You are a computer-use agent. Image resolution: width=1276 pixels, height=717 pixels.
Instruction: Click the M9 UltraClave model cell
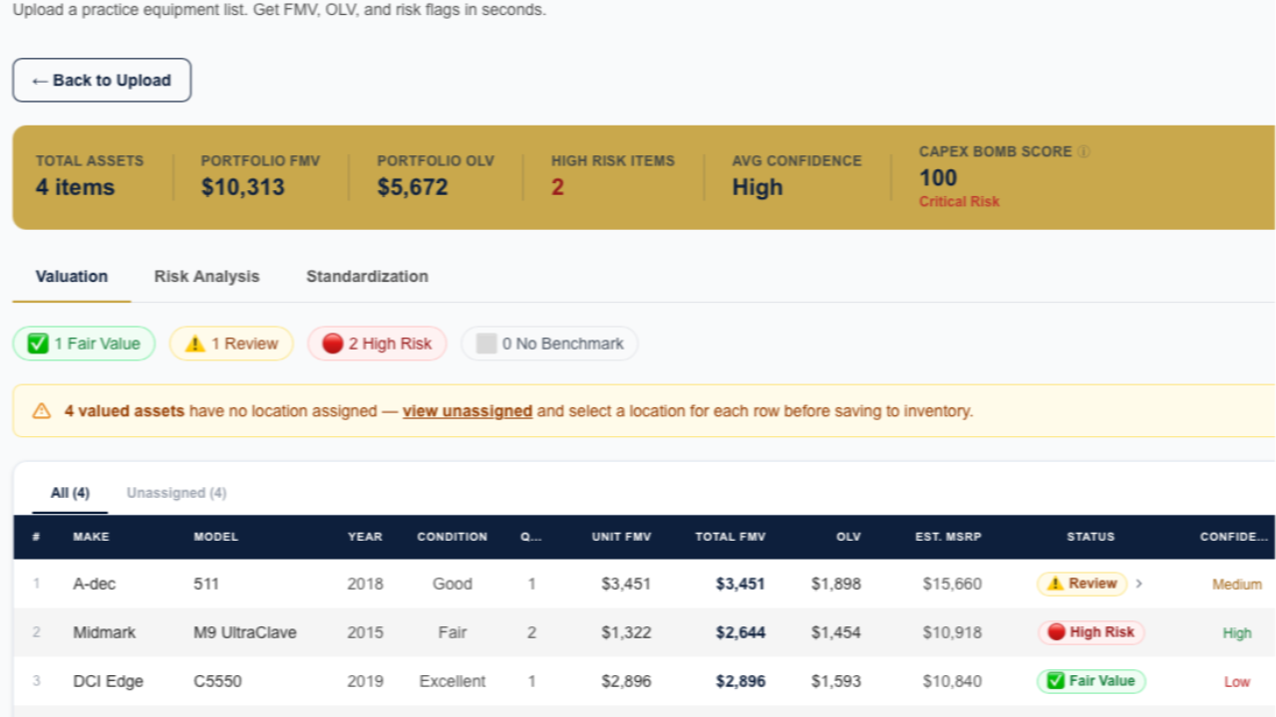click(x=245, y=632)
